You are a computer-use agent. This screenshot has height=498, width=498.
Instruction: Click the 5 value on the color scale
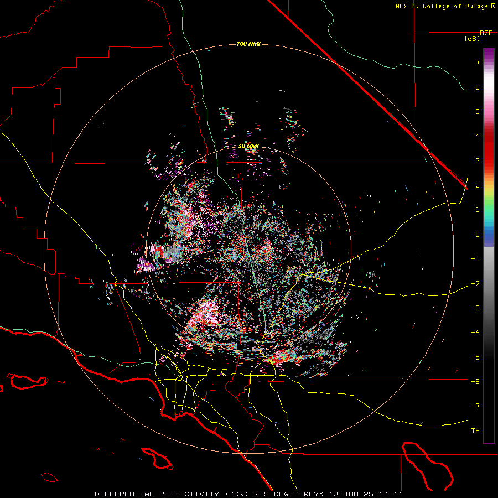(478, 111)
